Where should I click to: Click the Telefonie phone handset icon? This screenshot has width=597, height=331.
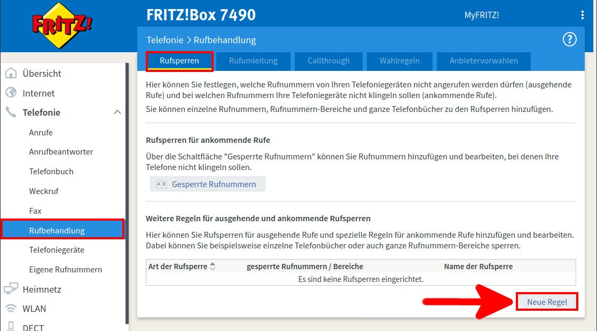coord(11,112)
